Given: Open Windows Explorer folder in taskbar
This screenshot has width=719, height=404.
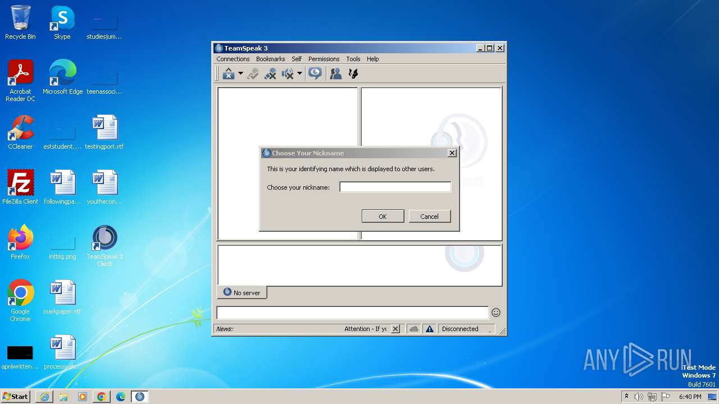Looking at the screenshot, I should pyautogui.click(x=63, y=397).
